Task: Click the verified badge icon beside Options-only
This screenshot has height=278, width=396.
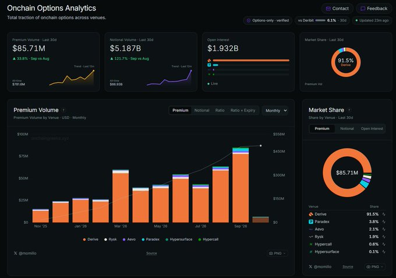Action: pos(249,20)
